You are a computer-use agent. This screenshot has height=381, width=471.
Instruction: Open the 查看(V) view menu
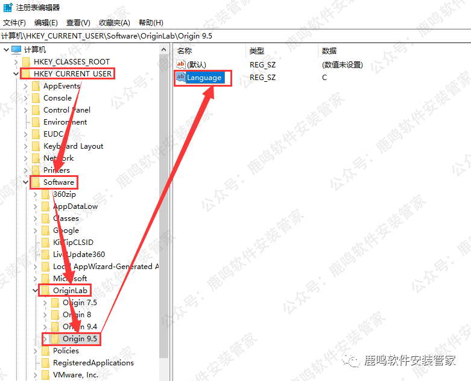point(78,23)
